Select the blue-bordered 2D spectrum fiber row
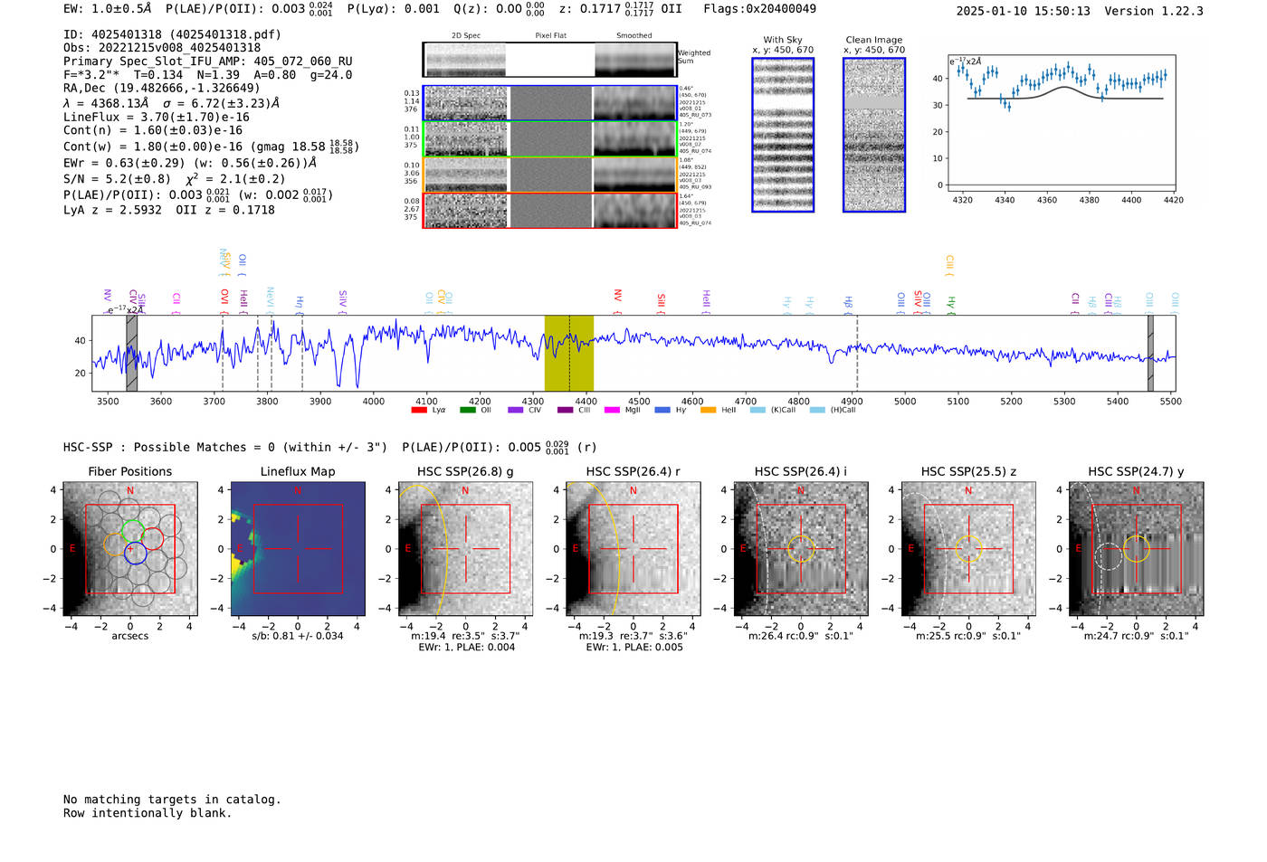 (550, 103)
